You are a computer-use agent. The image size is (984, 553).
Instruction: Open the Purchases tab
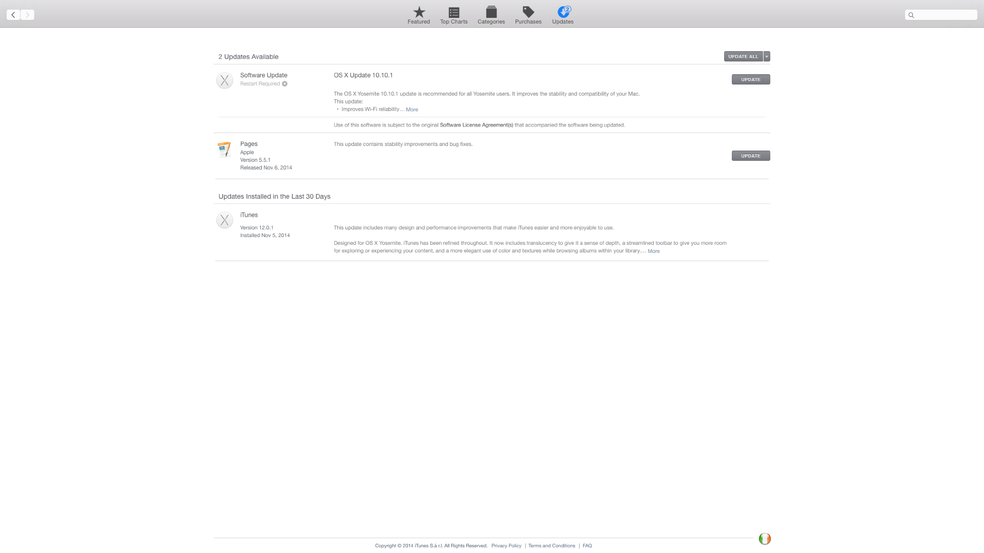point(528,15)
